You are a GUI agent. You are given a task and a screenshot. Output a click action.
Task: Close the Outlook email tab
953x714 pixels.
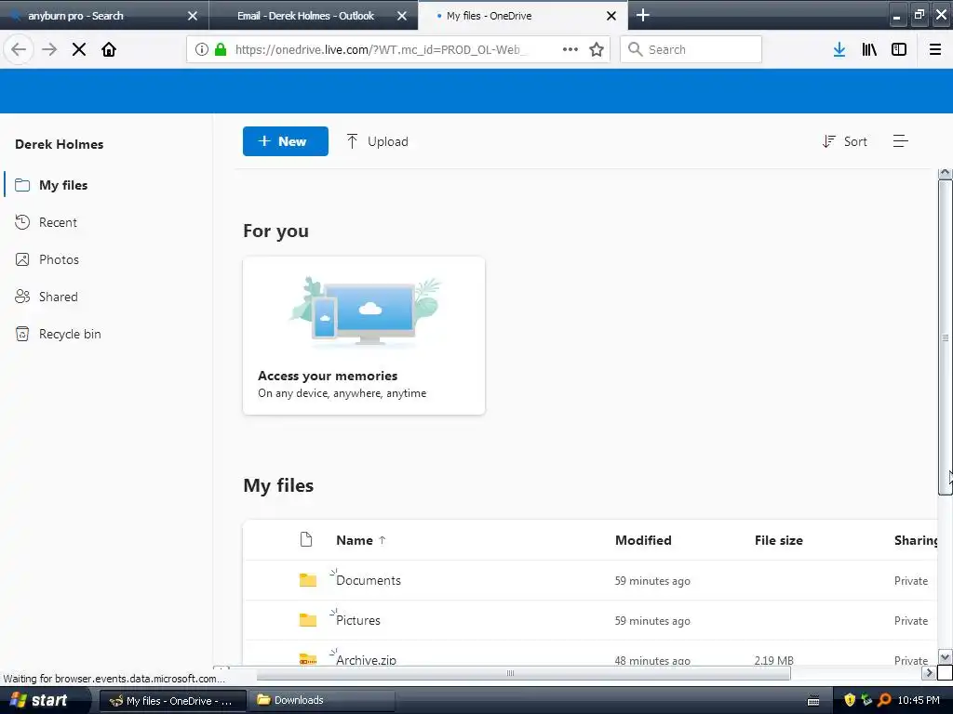tap(402, 16)
